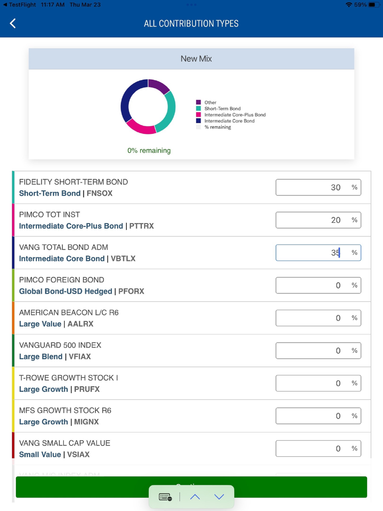This screenshot has height=511, width=383.
Task: Return to TestFlight via status bar
Action: point(19,5)
